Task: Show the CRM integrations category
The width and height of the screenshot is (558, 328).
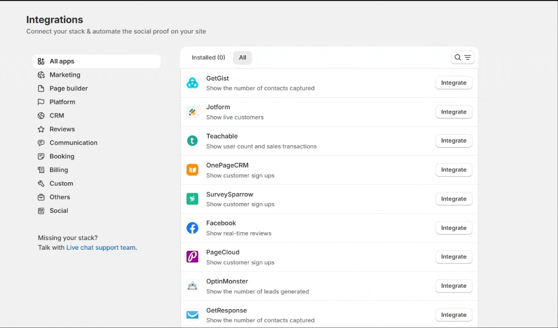Action: coord(57,116)
